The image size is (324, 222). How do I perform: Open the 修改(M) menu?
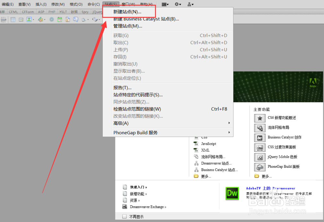(x=58, y=4)
